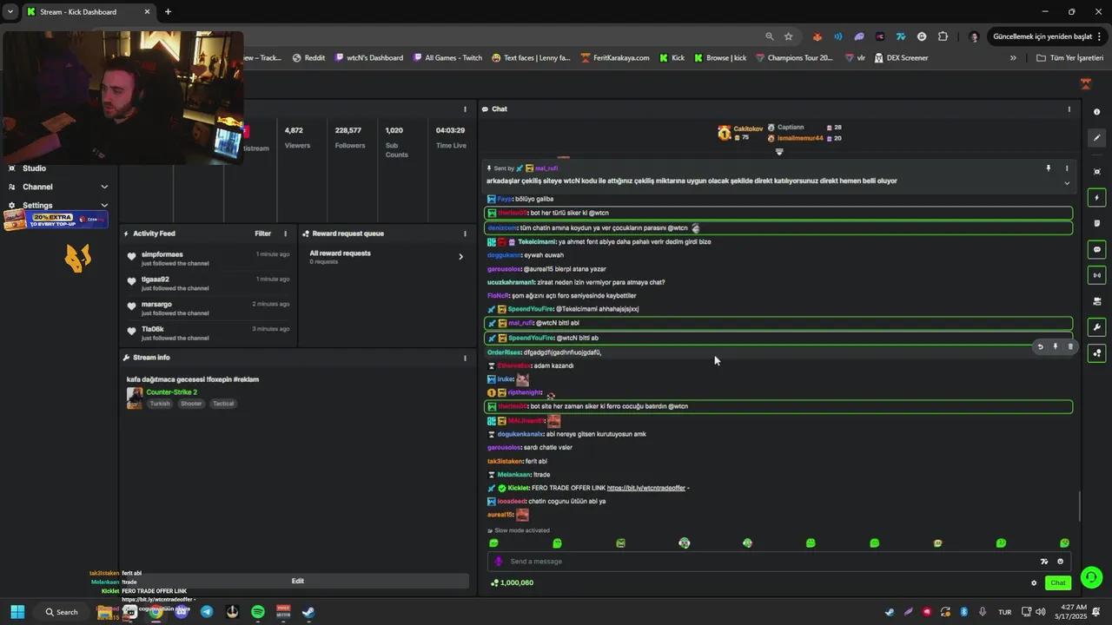The image size is (1112, 625).
Task: Bookmark this page with the star icon
Action: (x=789, y=36)
